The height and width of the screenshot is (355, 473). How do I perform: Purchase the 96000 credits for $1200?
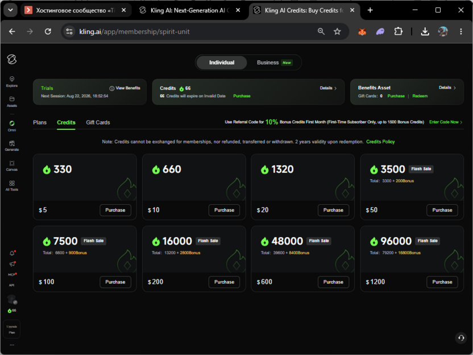pyautogui.click(x=442, y=282)
